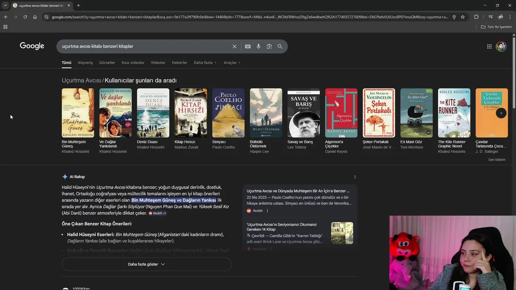
Task: Open the on-screen keyboard input tool
Action: [x=248, y=46]
